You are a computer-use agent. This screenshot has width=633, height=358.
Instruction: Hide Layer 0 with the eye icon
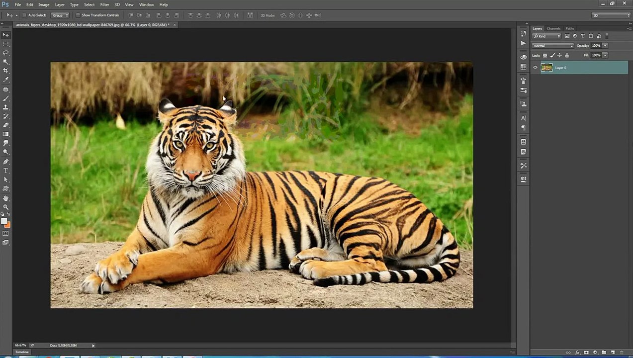(x=535, y=68)
